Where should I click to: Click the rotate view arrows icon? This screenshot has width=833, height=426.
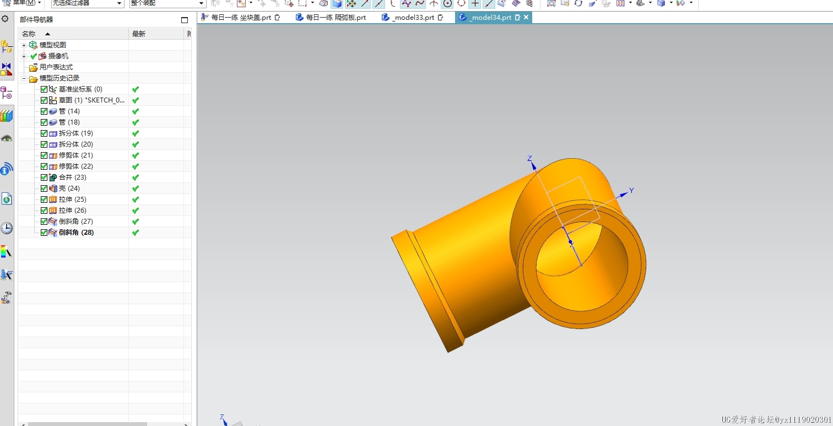coord(578,3)
